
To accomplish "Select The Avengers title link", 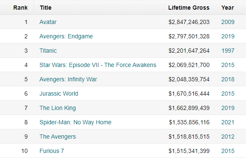I will (x=57, y=137).
